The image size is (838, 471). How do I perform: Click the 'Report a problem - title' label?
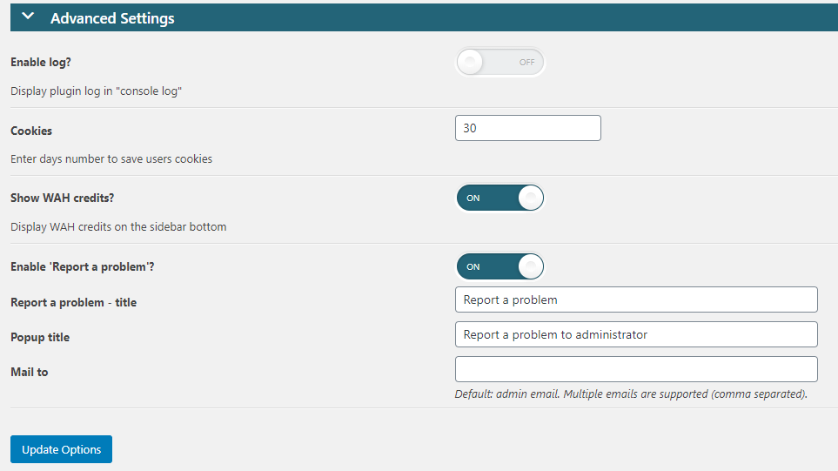[73, 302]
